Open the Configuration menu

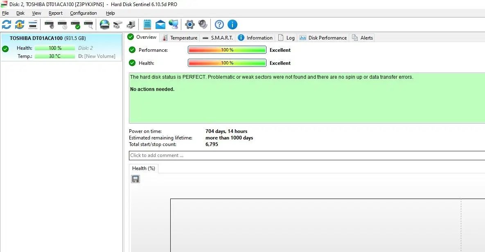point(83,13)
